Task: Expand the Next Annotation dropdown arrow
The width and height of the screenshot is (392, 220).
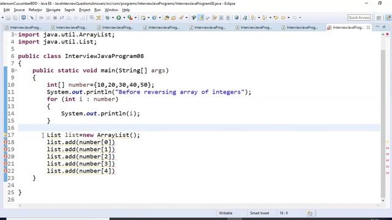Action: (258, 18)
